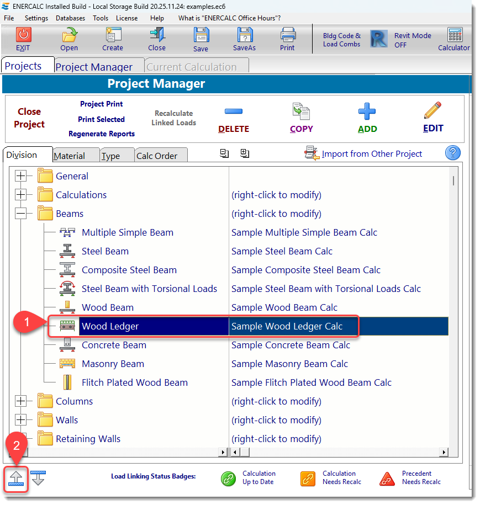Click the Close Project button
This screenshot has height=505, width=480.
pos(29,118)
